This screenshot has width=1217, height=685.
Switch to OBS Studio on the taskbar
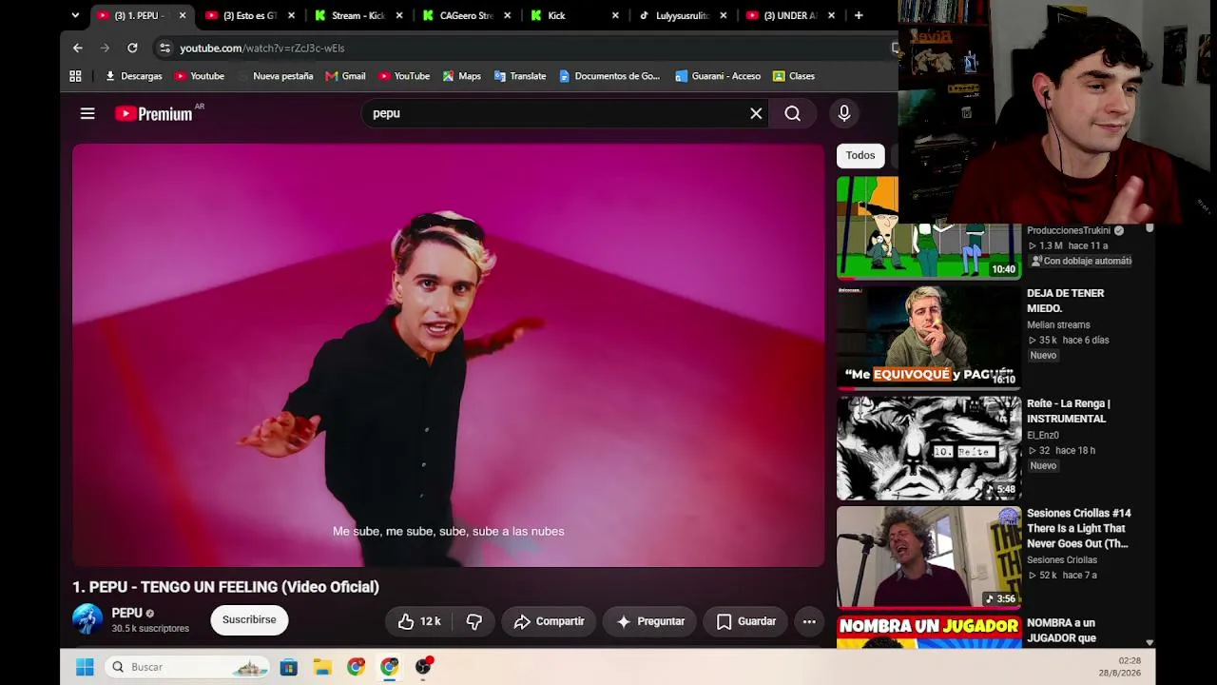click(423, 667)
